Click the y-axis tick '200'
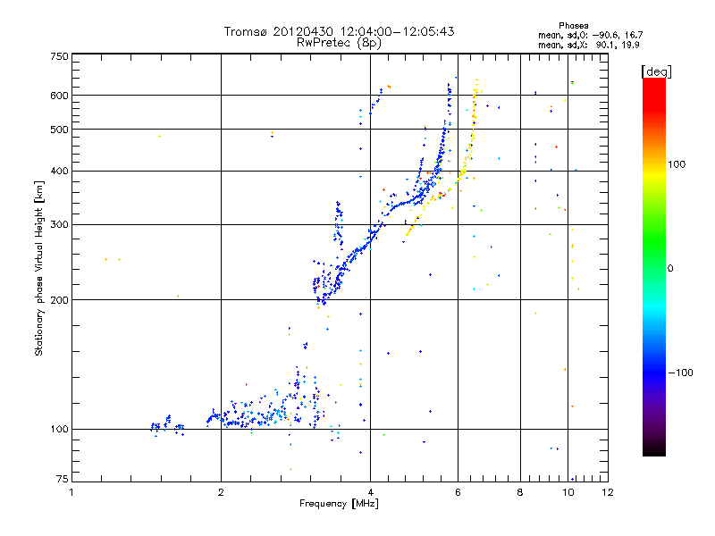This screenshot has height=536, width=715. (60, 300)
